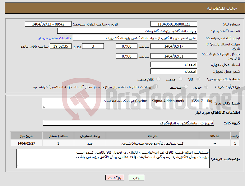The image size is (245, 186).
Task: Click the کالا group field تجهیزات آزمایشگاهی
Action: pyautogui.click(x=128, y=123)
